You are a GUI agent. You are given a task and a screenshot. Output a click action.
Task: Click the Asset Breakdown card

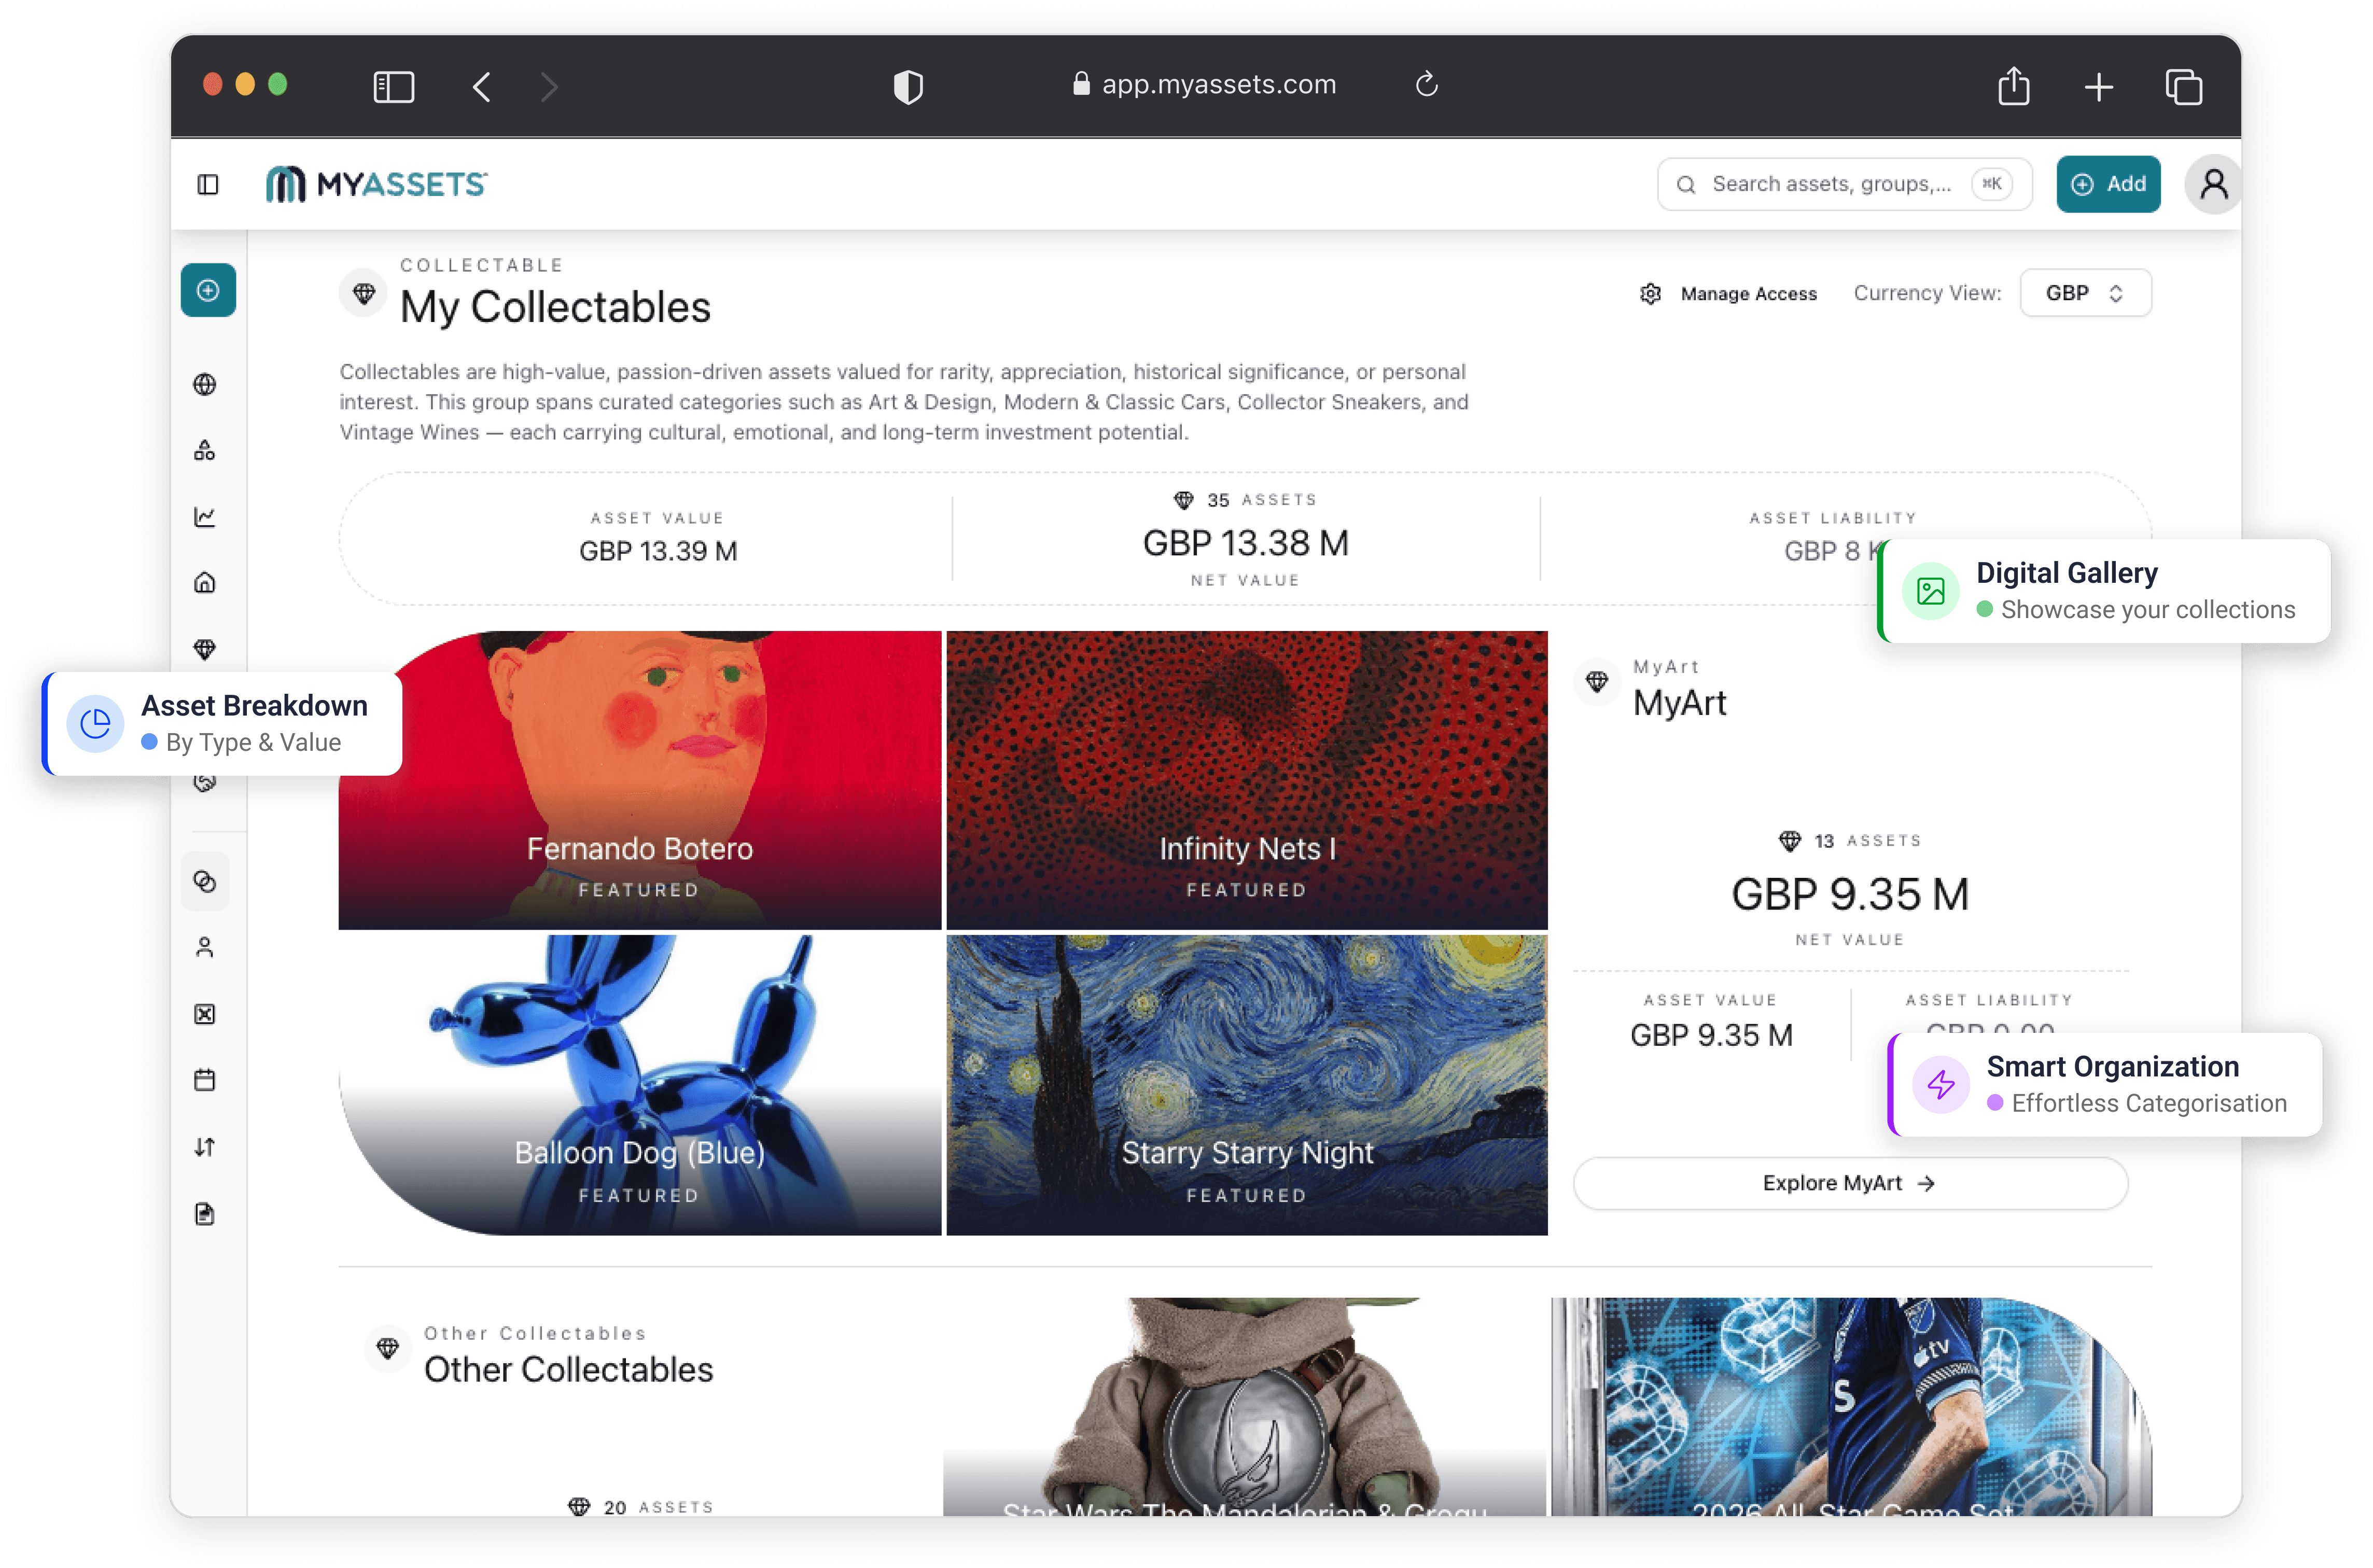click(x=222, y=723)
